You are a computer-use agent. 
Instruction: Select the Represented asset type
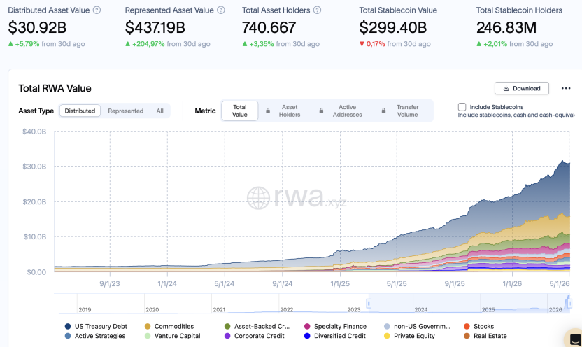pyautogui.click(x=125, y=111)
